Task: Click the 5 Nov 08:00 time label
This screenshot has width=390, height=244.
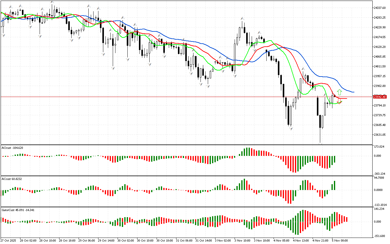Action: coord(340,240)
